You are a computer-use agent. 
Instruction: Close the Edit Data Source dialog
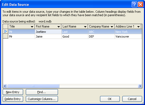(x=141, y=4)
